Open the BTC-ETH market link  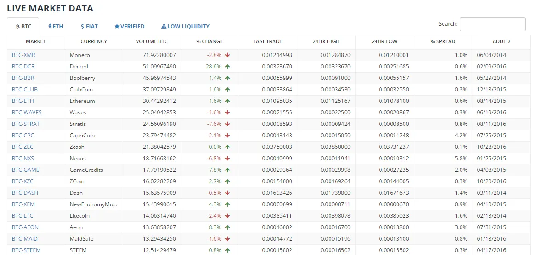pyautogui.click(x=23, y=101)
